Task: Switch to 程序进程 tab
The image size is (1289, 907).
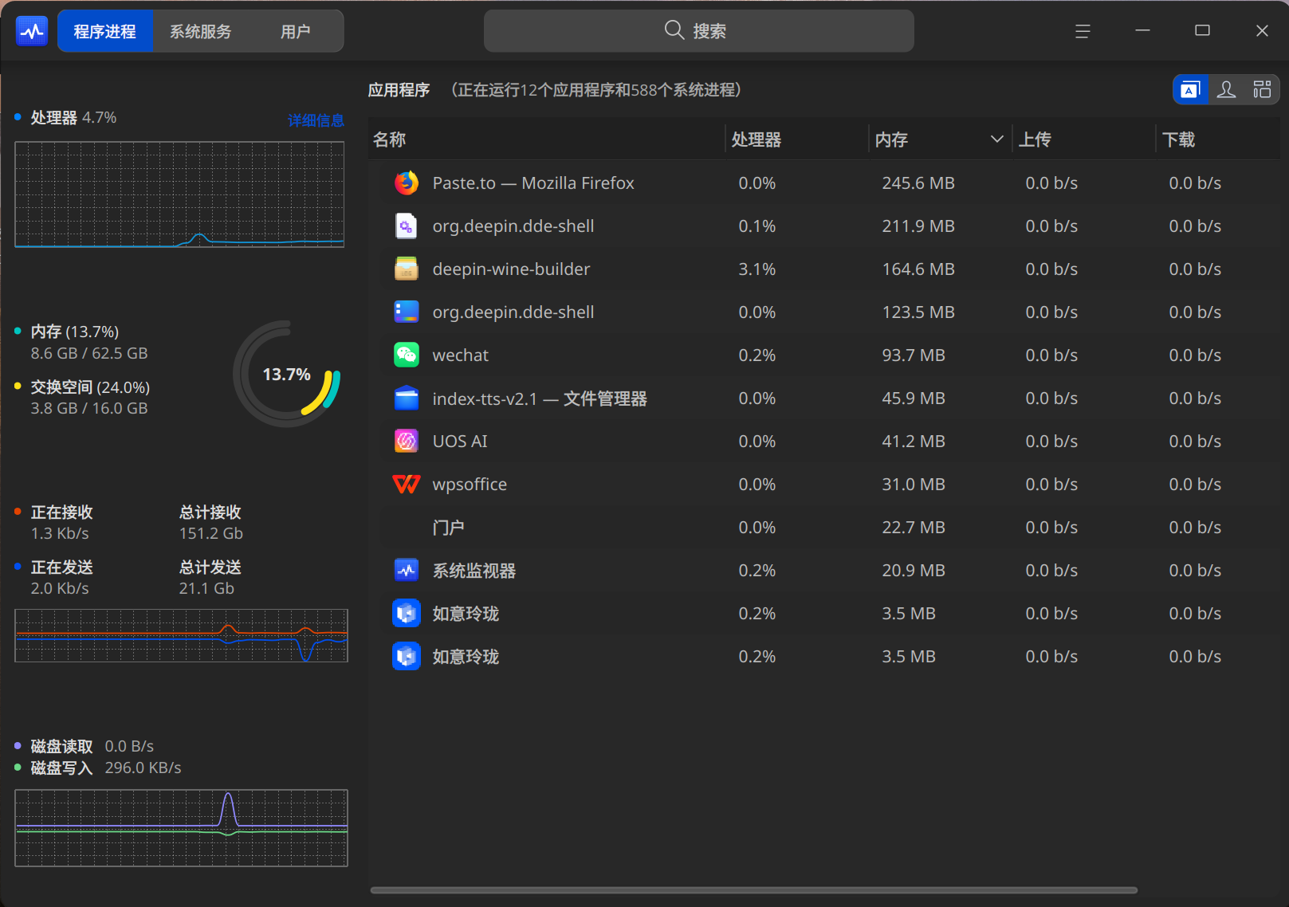Action: (105, 31)
